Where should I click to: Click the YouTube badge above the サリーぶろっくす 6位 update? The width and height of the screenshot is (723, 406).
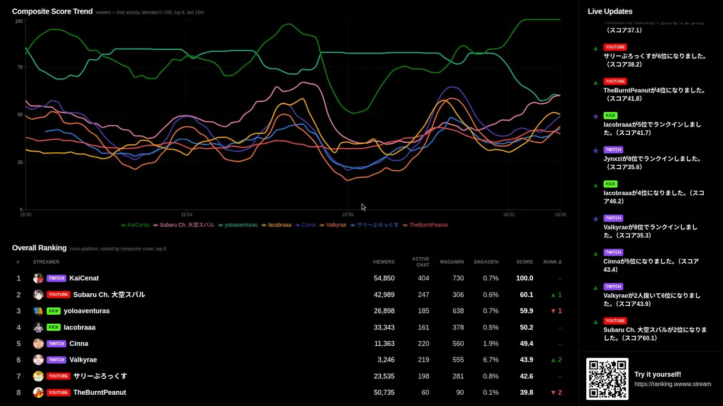pos(615,47)
